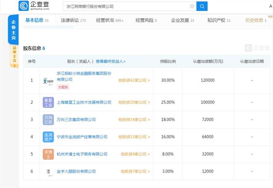
Task: Click the 认缴出资日期 column header
Action: [x=252, y=61]
